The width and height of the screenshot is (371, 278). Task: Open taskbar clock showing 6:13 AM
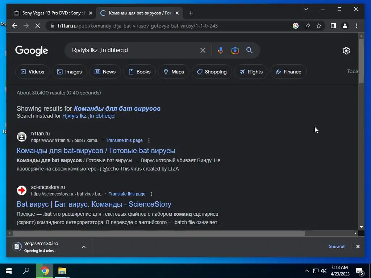340,271
